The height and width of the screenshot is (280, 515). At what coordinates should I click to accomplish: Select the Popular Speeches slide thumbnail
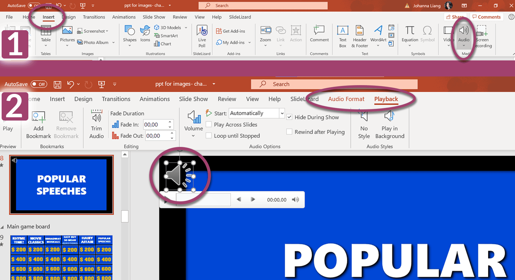(61, 185)
